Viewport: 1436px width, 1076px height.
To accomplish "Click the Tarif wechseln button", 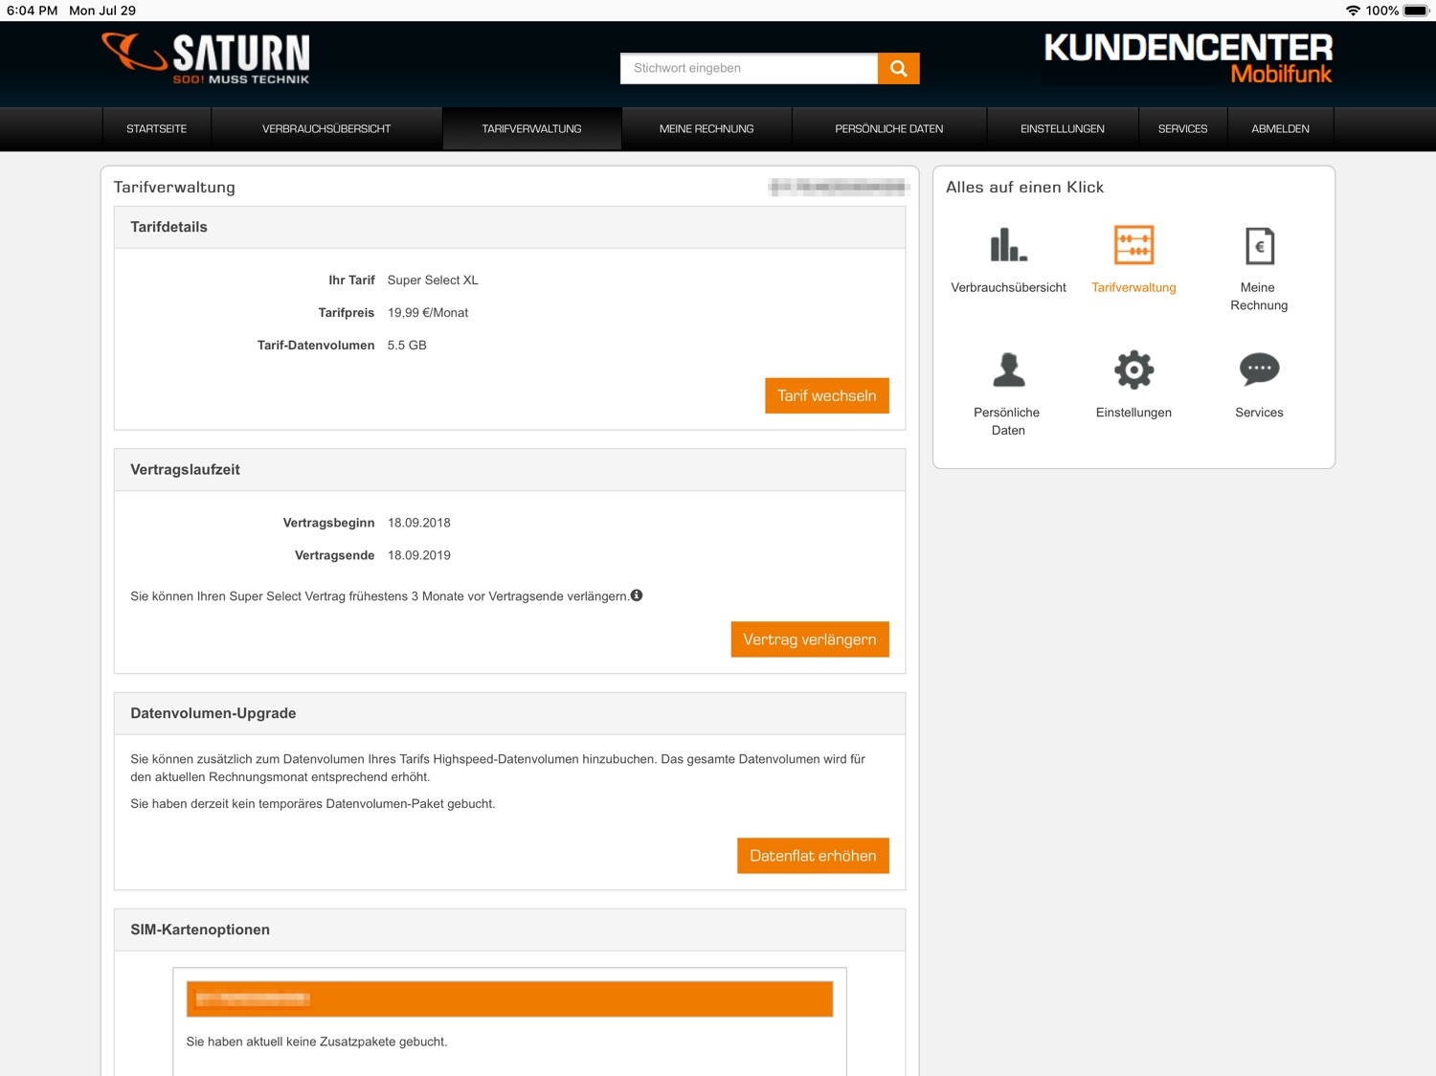I will click(x=827, y=395).
